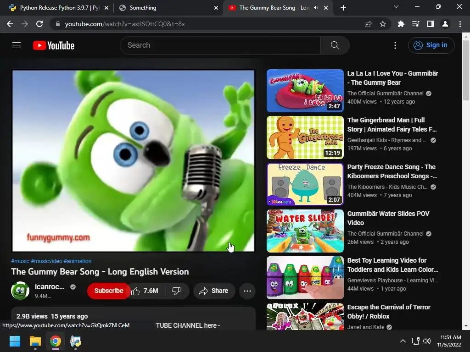
Task: Open the icanroc... channel avatar
Action: [20, 290]
